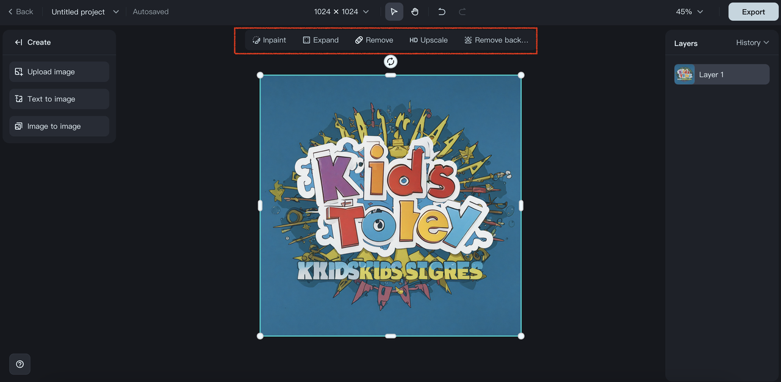Open the Untitled project name dropdown
The width and height of the screenshot is (781, 382).
point(85,12)
